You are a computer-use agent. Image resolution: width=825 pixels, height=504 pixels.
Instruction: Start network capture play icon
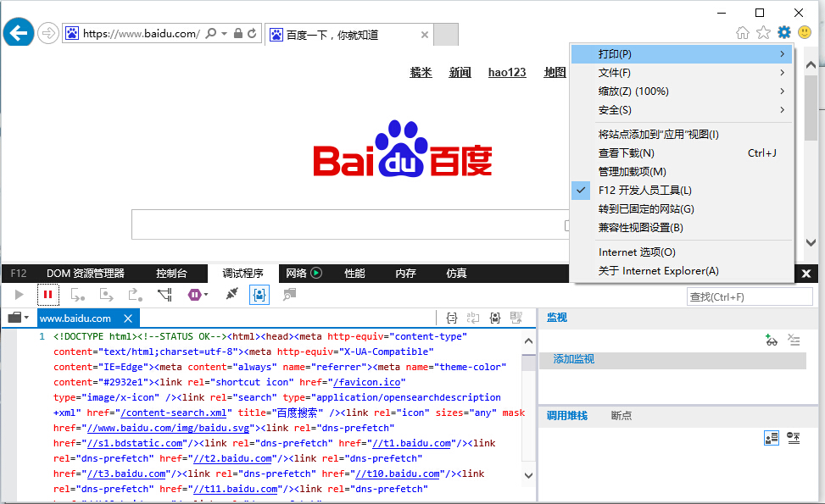point(316,273)
